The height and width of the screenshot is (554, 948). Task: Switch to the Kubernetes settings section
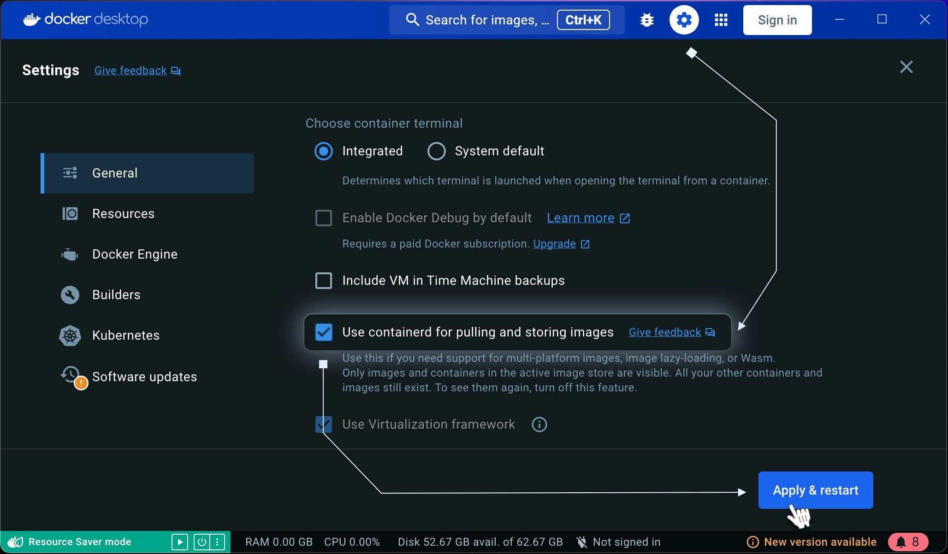[x=125, y=336]
